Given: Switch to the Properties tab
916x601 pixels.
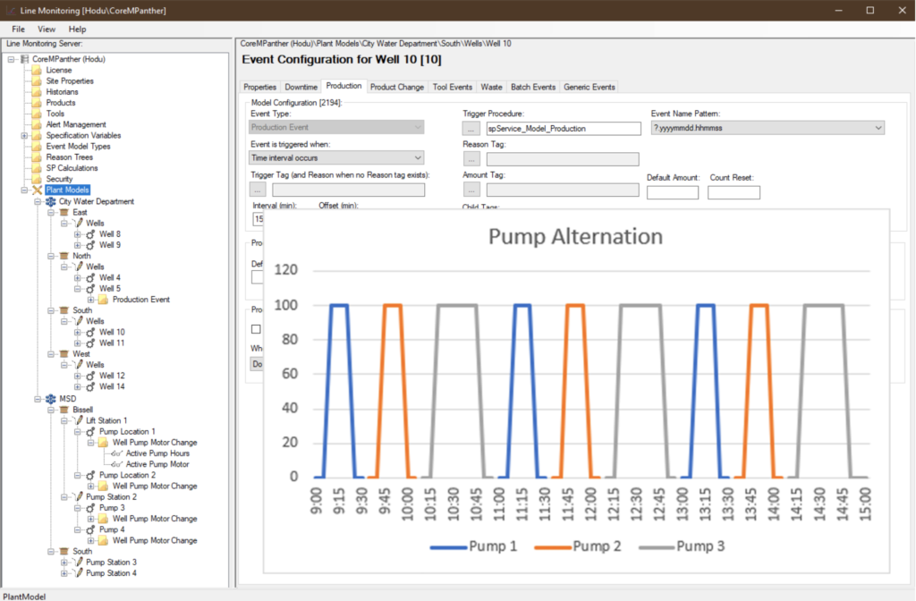Looking at the screenshot, I should [260, 87].
